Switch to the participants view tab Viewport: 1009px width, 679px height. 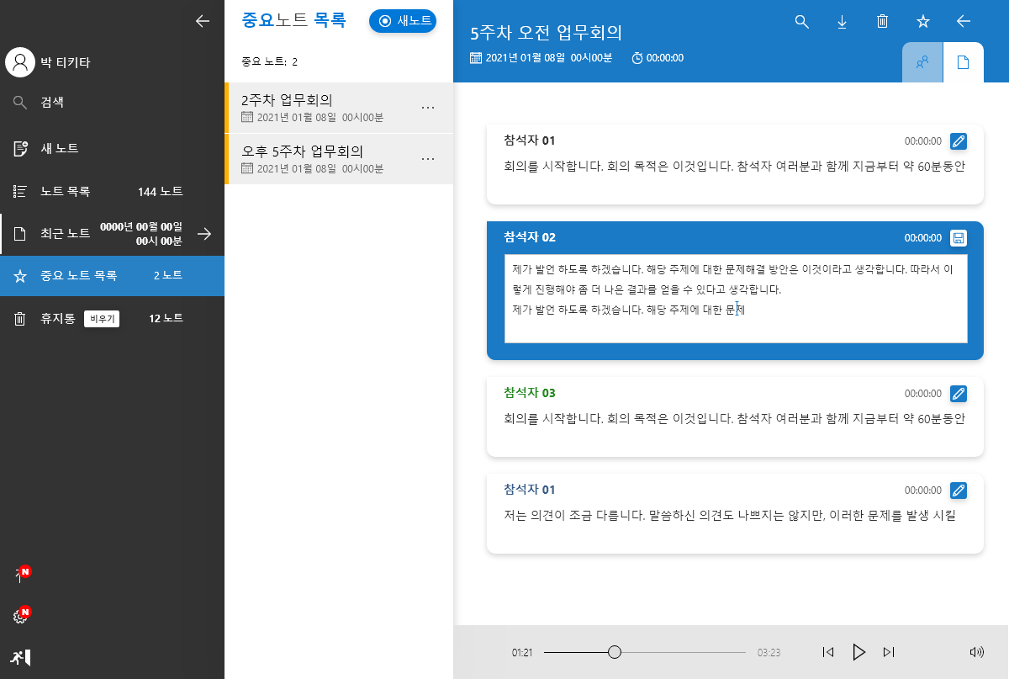tap(922, 62)
